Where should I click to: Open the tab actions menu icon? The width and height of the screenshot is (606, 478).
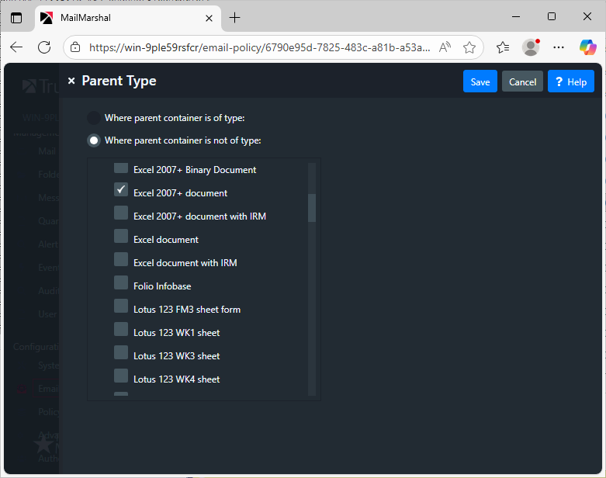[x=16, y=17]
